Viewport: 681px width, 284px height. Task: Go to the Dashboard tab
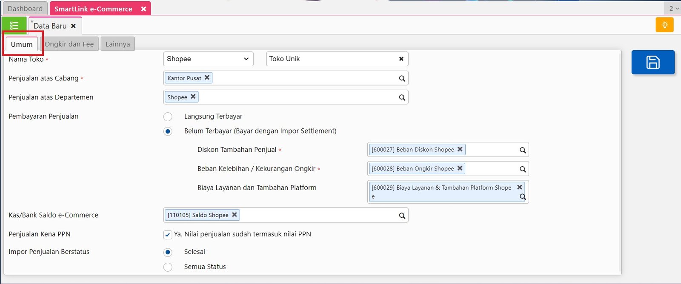point(25,9)
